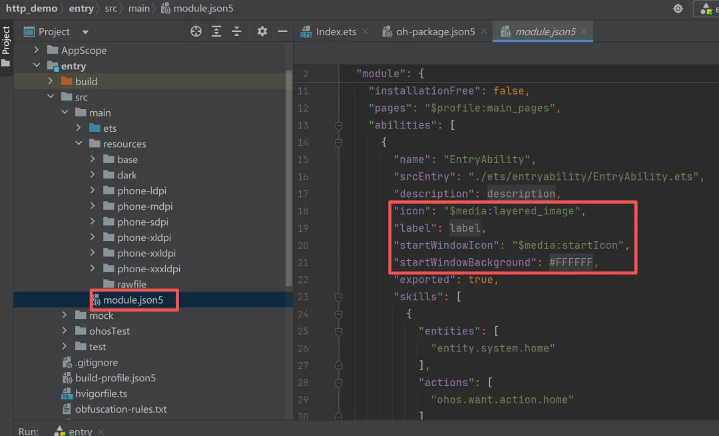Fold the object block at line 14
The width and height of the screenshot is (719, 436).
pyautogui.click(x=339, y=142)
